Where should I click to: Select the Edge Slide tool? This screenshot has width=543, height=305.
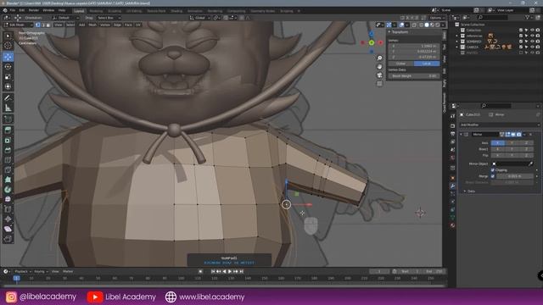pyautogui.click(x=8, y=209)
